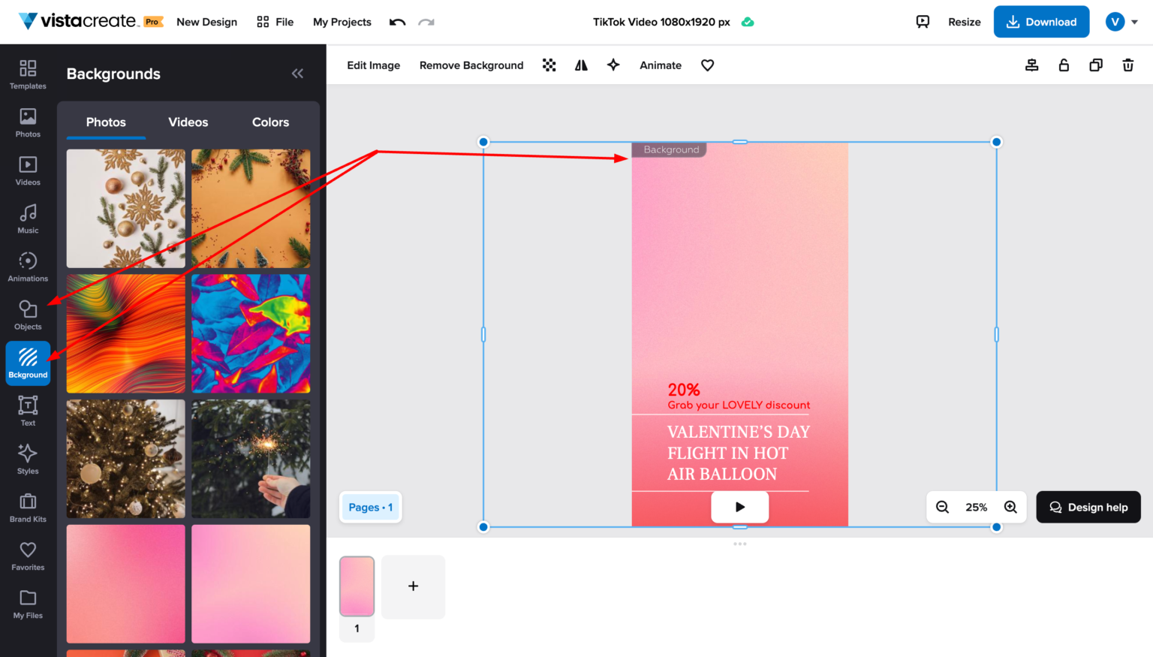Open the Styles panel
This screenshot has width=1153, height=657.
coord(28,459)
